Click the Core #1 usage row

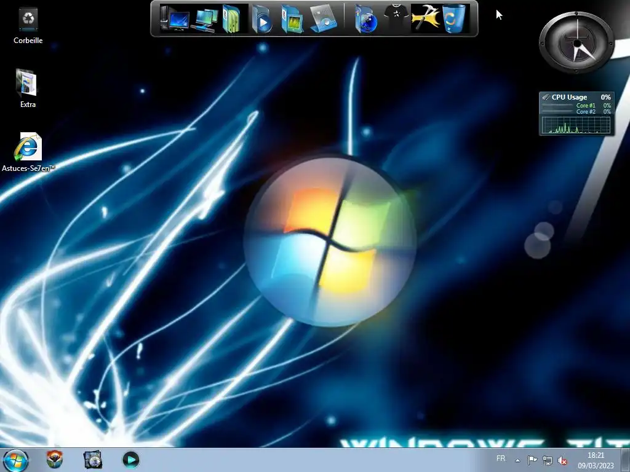point(576,106)
